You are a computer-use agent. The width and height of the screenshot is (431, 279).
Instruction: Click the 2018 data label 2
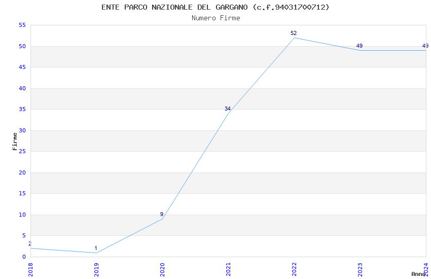(30, 244)
